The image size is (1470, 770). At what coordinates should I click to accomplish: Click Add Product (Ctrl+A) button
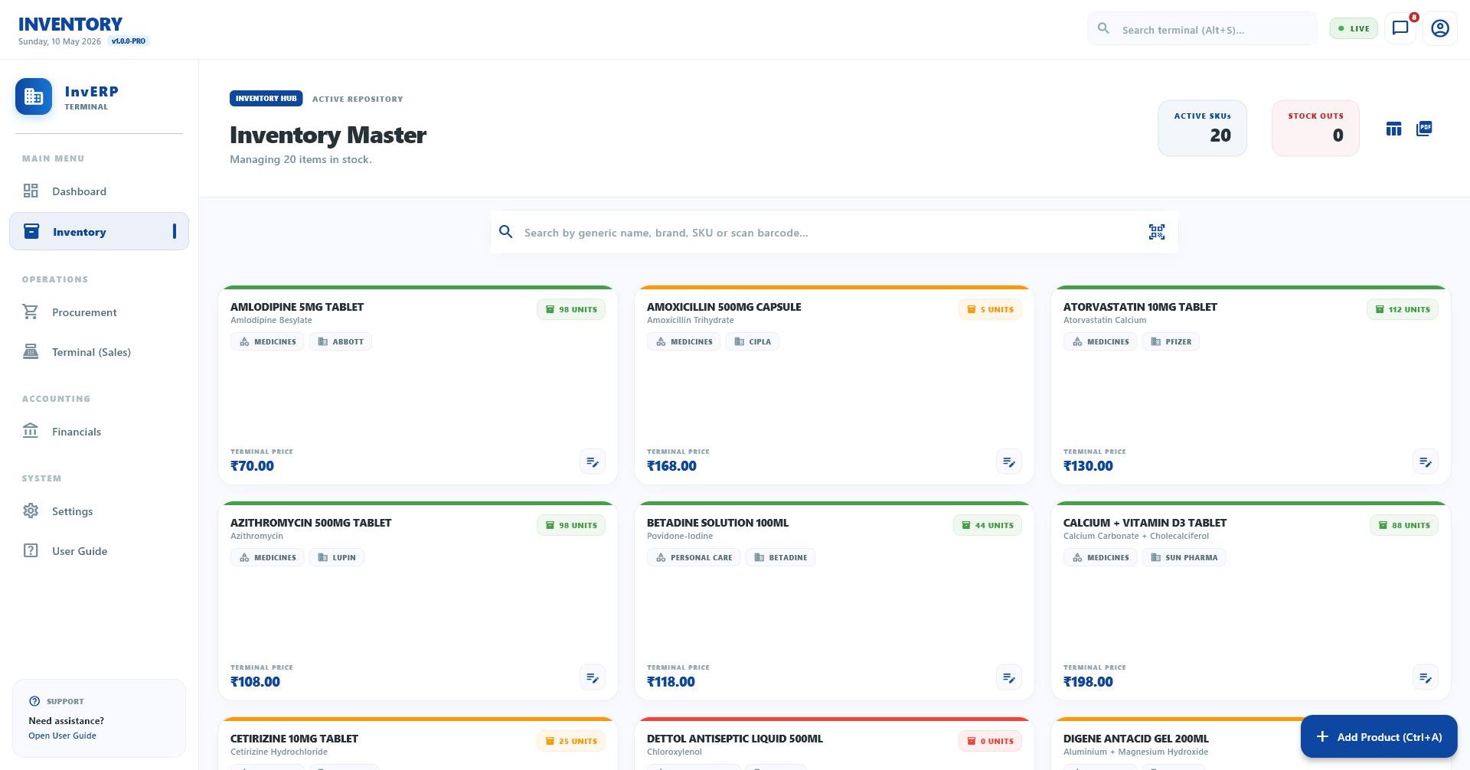pos(1379,737)
